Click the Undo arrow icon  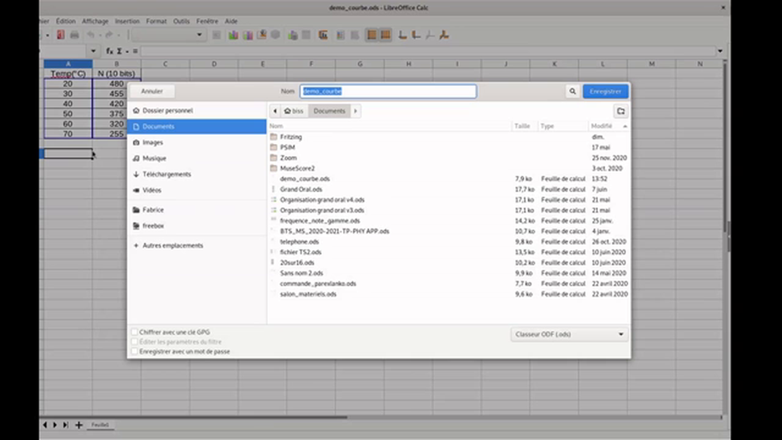(x=90, y=35)
